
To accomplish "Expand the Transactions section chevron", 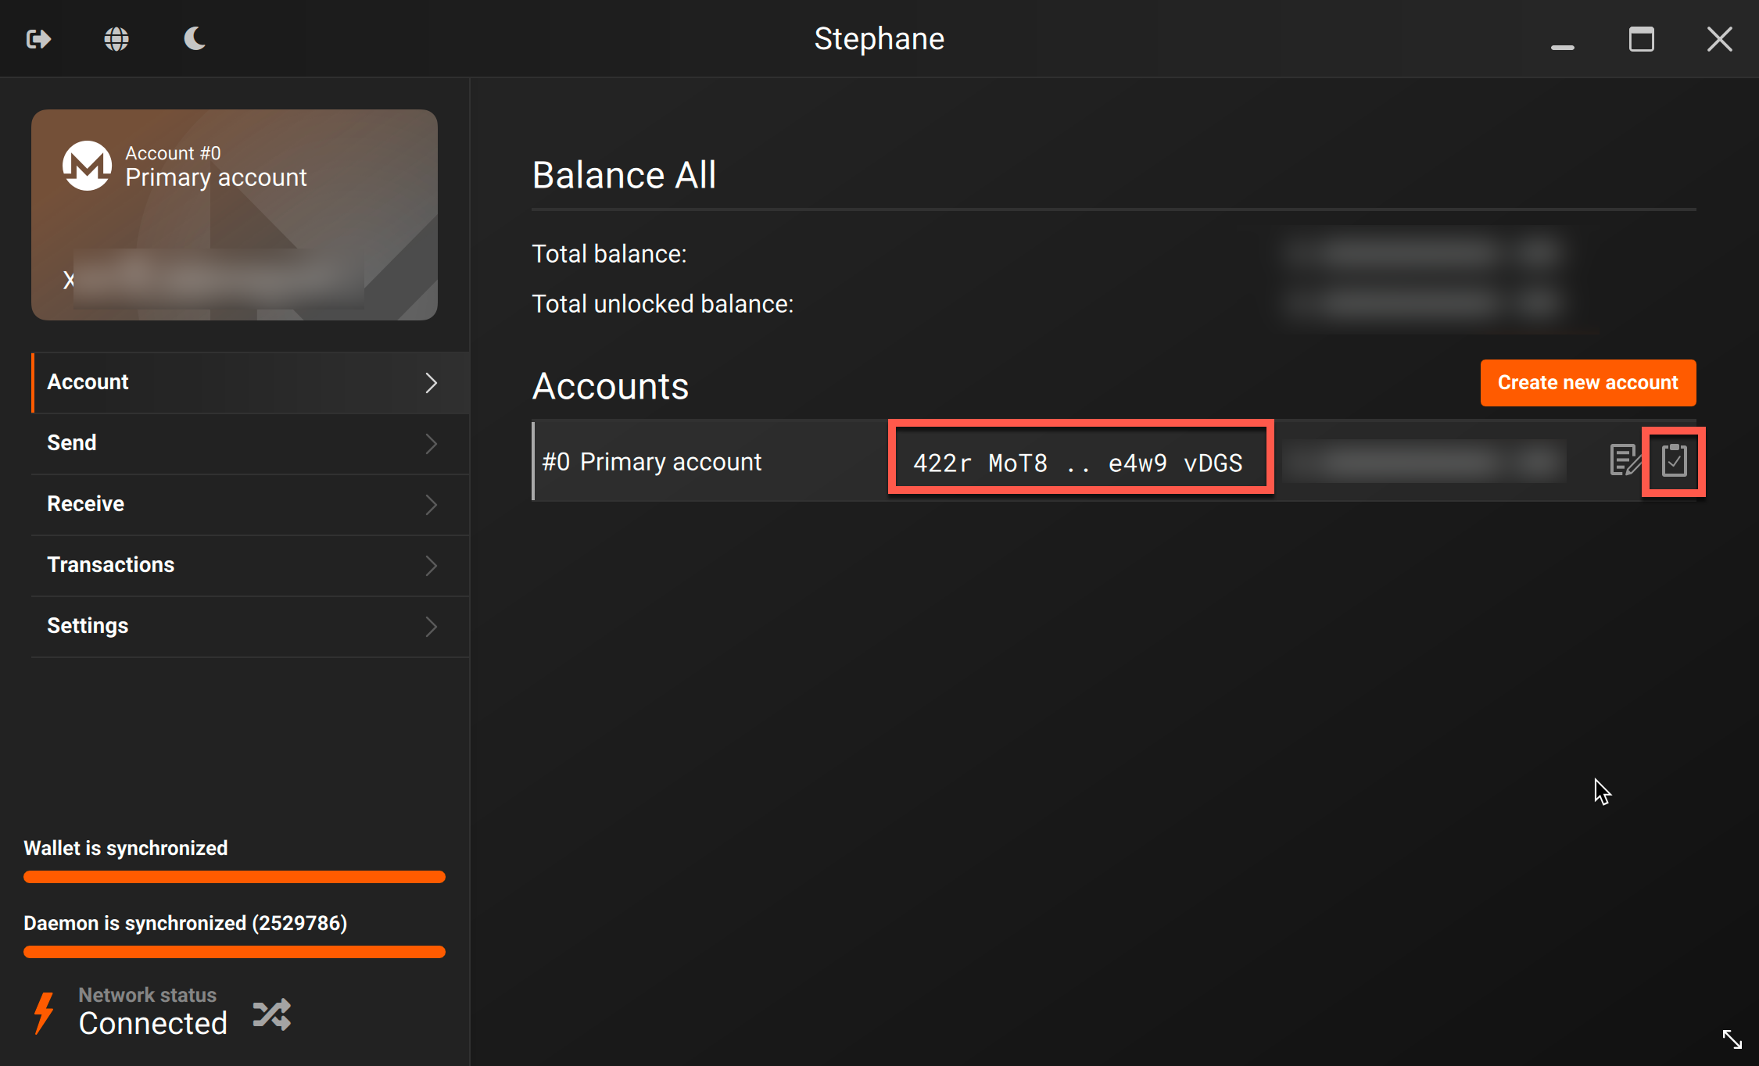I will coord(431,565).
